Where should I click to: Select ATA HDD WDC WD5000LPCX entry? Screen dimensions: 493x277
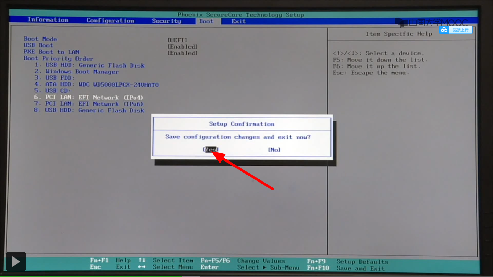click(x=97, y=84)
